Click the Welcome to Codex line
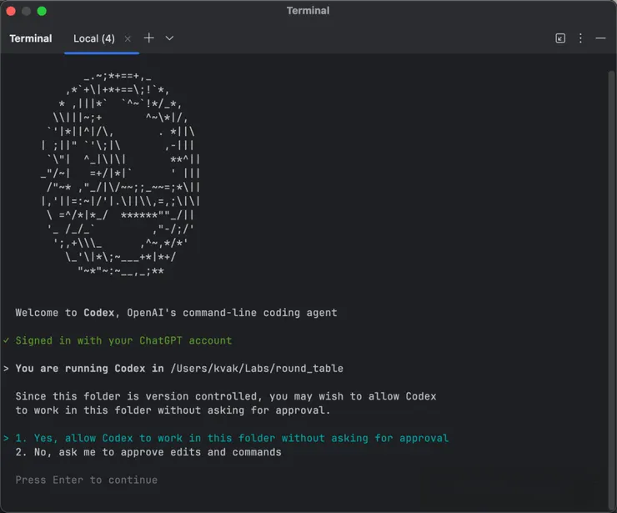Image resolution: width=617 pixels, height=513 pixels. tap(176, 313)
